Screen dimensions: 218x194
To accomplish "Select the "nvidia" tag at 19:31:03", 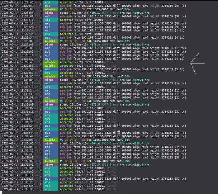I will [x=51, y=101].
